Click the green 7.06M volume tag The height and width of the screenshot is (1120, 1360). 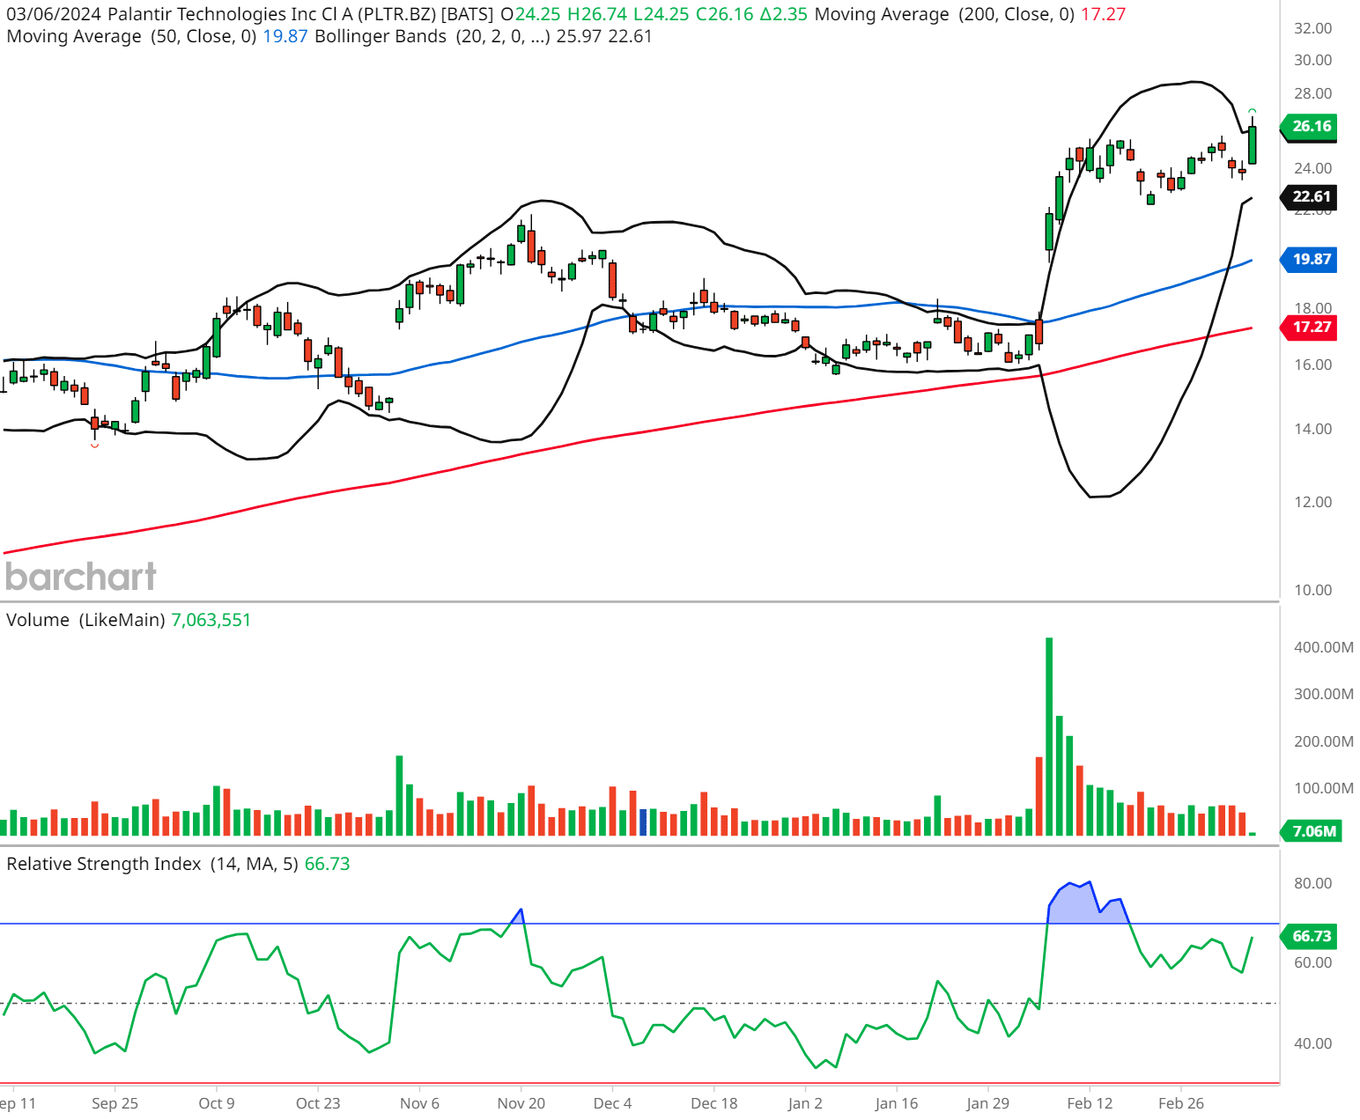(1312, 831)
